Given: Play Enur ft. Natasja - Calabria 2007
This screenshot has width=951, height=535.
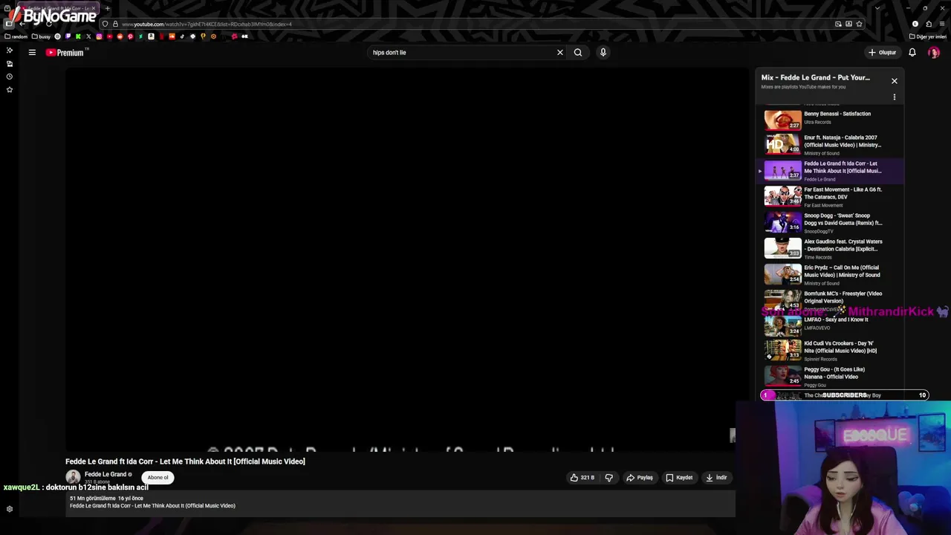Looking at the screenshot, I should click(x=831, y=143).
